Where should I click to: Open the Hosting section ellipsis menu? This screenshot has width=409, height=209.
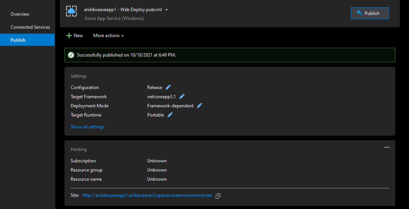tap(387, 147)
